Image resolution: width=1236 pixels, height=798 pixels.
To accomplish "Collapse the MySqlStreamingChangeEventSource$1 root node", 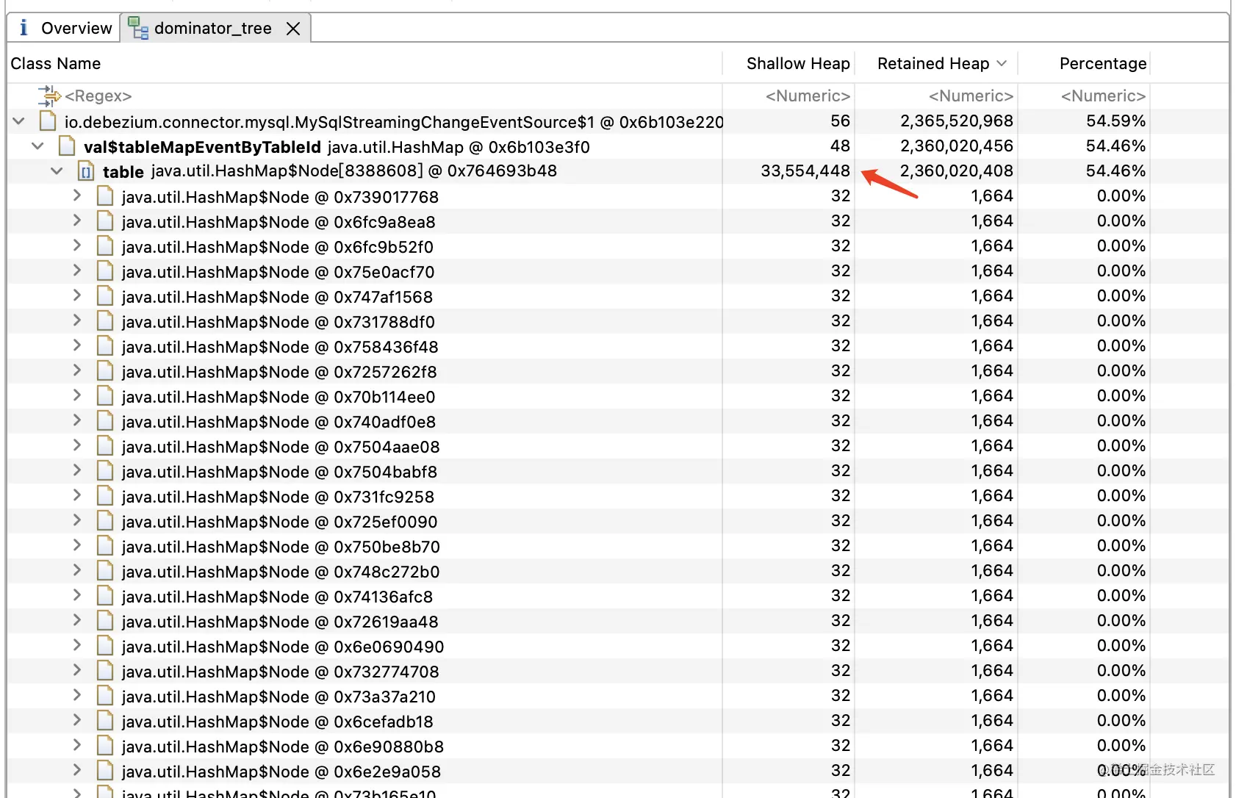I will click(x=18, y=121).
